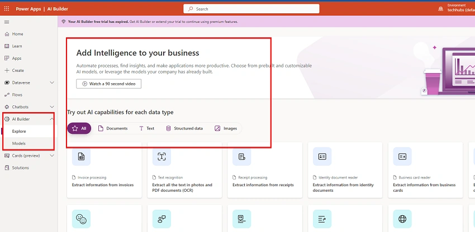Click the Home icon in sidebar
475x232 pixels.
click(7, 34)
